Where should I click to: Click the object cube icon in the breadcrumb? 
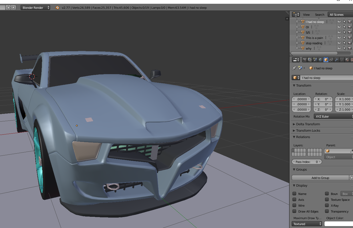(x=311, y=68)
